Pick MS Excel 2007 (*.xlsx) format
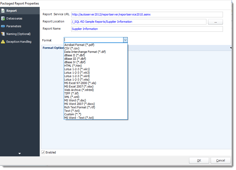 [80, 86]
